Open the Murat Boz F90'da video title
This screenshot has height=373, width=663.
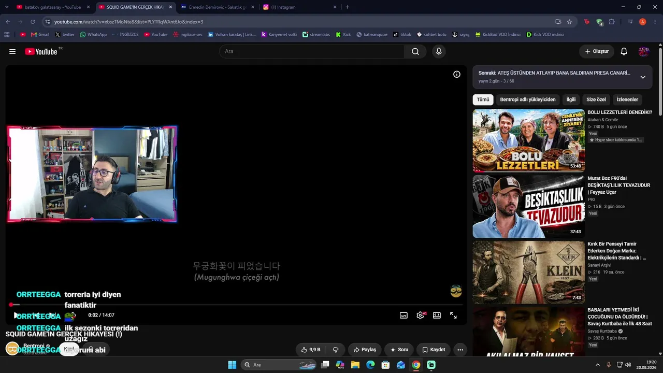618,185
